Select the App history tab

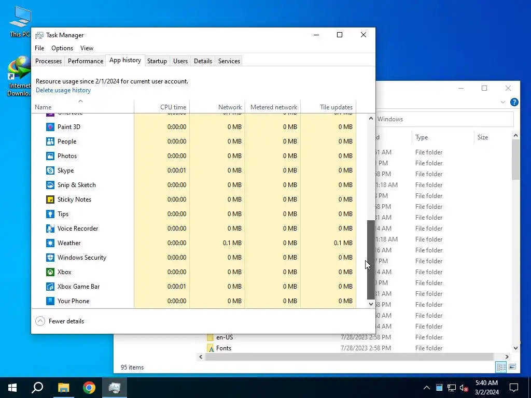(125, 60)
